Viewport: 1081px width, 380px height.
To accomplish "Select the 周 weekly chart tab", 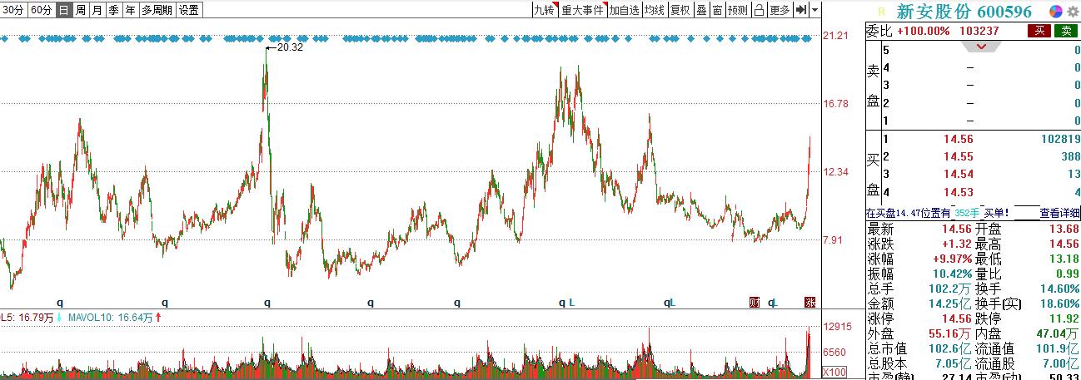I will pos(80,10).
